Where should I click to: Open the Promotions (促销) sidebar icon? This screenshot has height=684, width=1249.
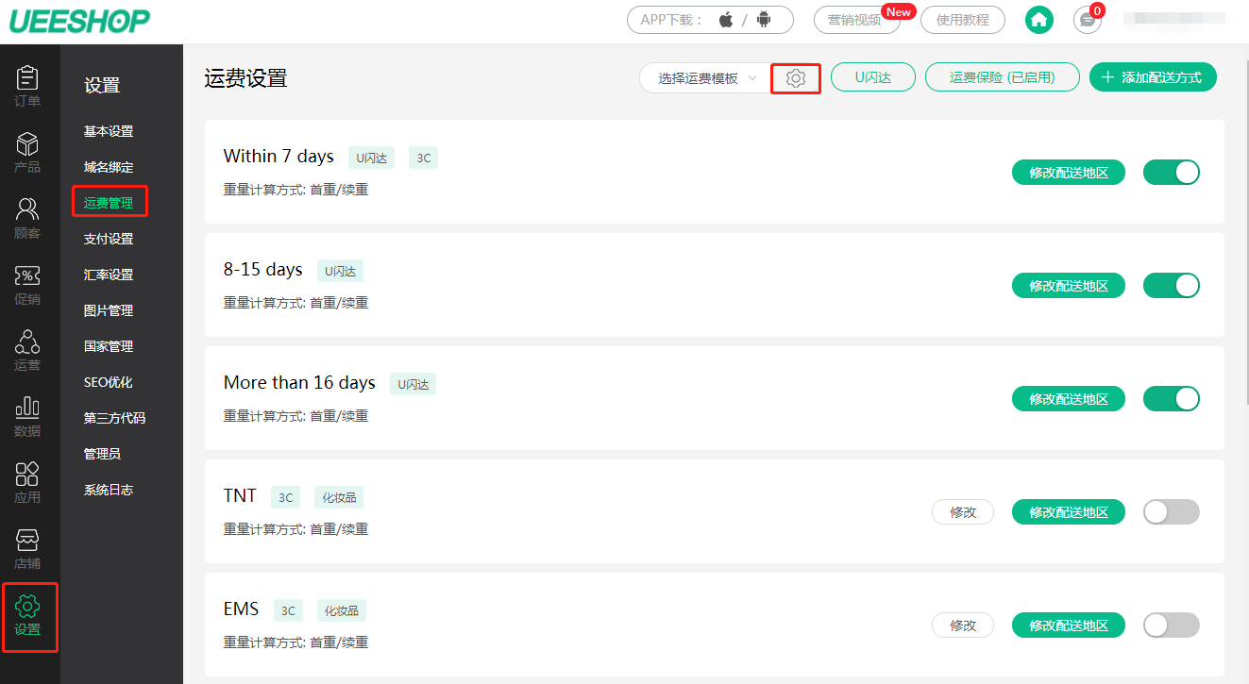pos(28,284)
